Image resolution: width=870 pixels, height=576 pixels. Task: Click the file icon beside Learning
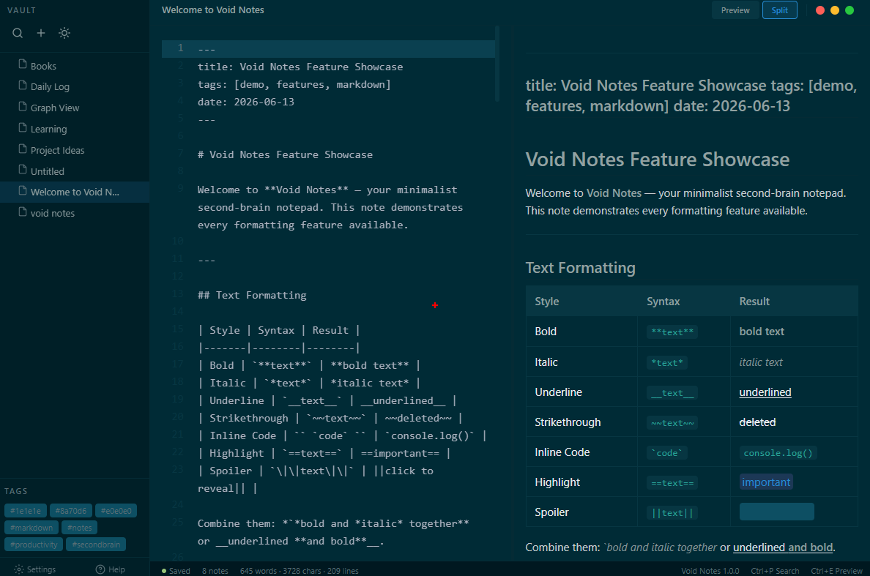(23, 128)
